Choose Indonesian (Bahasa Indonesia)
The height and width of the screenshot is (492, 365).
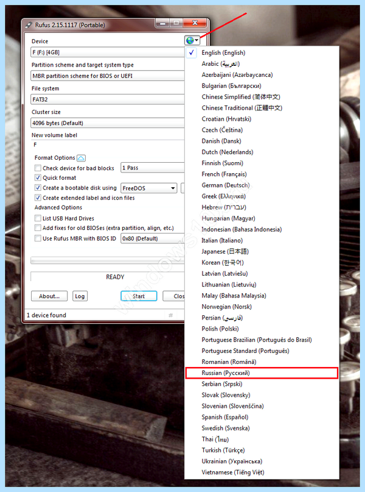[262, 229]
